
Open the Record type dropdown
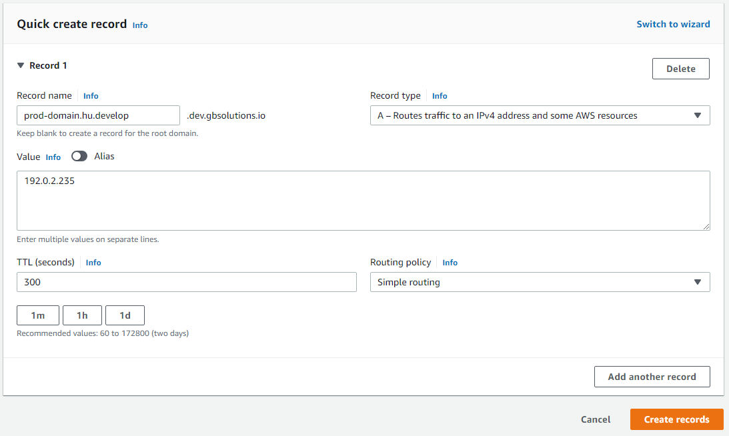point(540,115)
